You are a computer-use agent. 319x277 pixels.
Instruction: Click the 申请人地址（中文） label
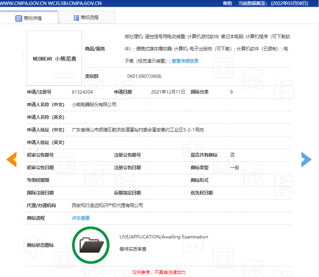[x=45, y=130]
